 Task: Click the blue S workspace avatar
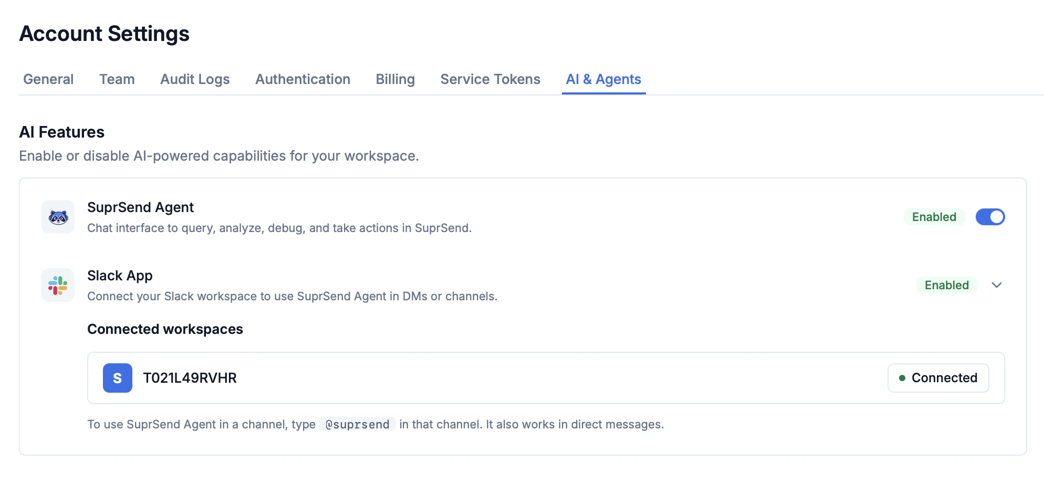click(x=118, y=378)
